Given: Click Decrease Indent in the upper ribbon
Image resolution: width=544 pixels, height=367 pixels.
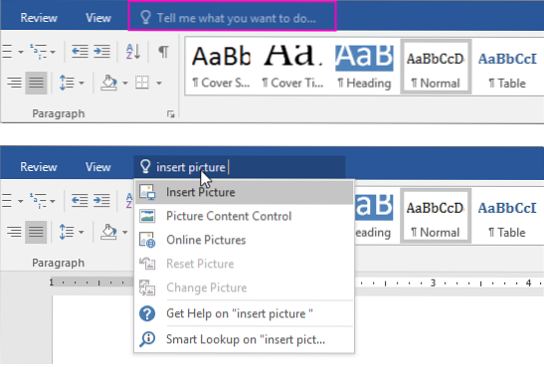Looking at the screenshot, I should point(80,52).
